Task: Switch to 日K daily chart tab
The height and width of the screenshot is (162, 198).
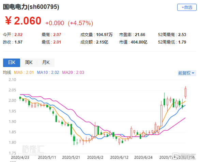Action: pyautogui.click(x=12, y=63)
